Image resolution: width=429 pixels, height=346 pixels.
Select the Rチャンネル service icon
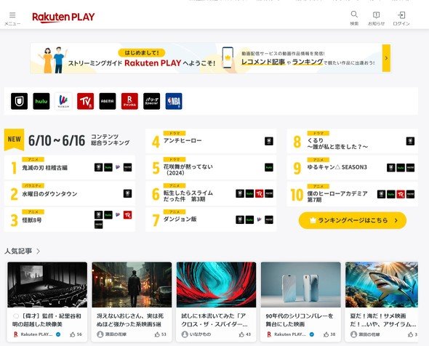coord(129,101)
